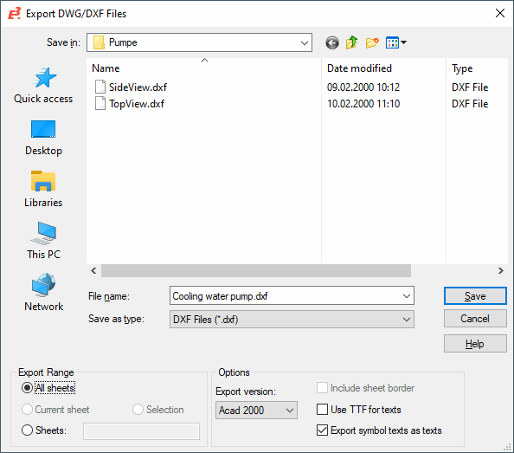Screen dimensions: 514x453
Task: Sort files by Date modified column
Action: coord(383,68)
